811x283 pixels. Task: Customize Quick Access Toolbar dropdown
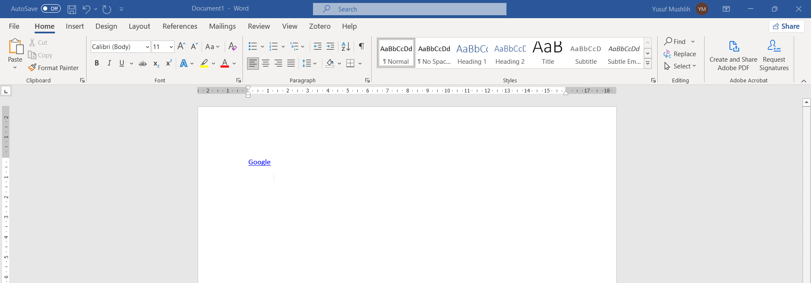pos(122,9)
